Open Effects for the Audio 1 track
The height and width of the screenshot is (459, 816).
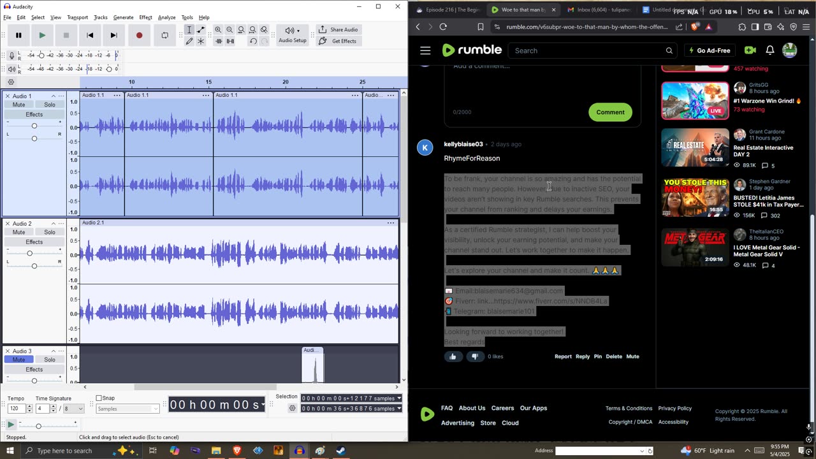(34, 115)
